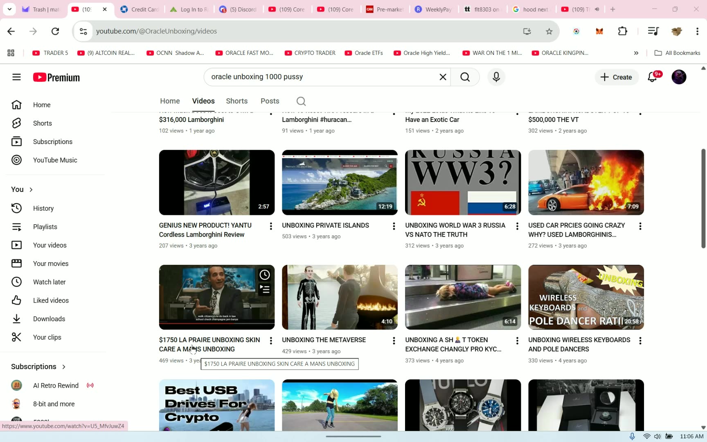Open the media control button in toolbar
The height and width of the screenshot is (442, 707).
pos(653,31)
